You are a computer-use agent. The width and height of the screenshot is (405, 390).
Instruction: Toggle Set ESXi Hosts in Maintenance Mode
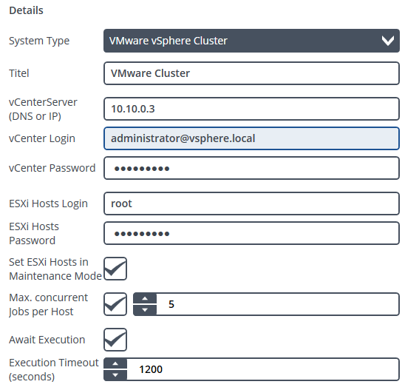(115, 269)
